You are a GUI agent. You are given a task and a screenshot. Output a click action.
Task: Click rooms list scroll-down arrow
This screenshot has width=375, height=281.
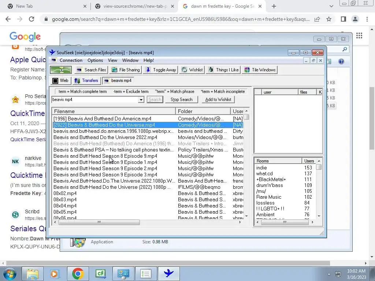319,216
